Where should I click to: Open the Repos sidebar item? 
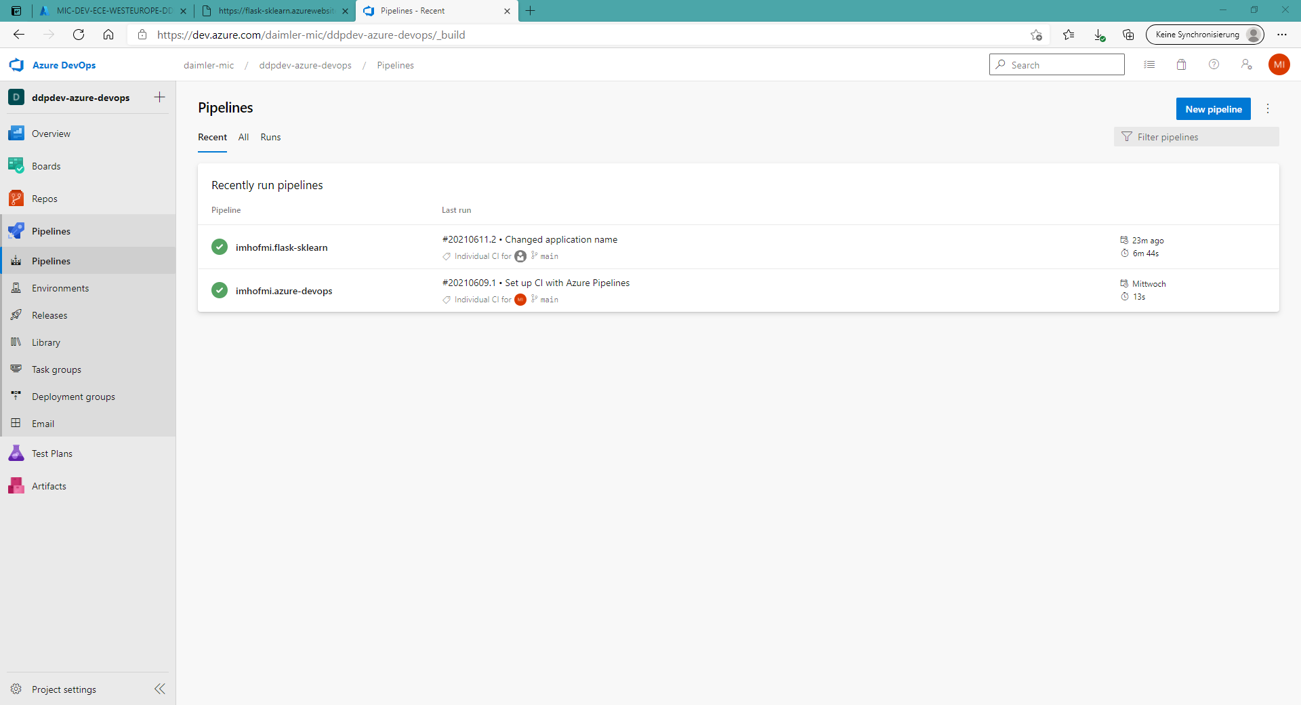tap(88, 199)
